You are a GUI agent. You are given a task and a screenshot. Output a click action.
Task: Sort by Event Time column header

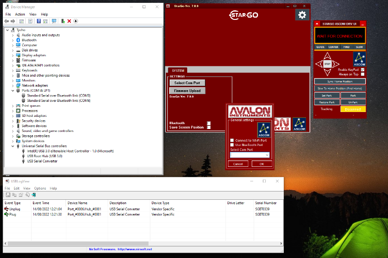[x=48, y=203]
